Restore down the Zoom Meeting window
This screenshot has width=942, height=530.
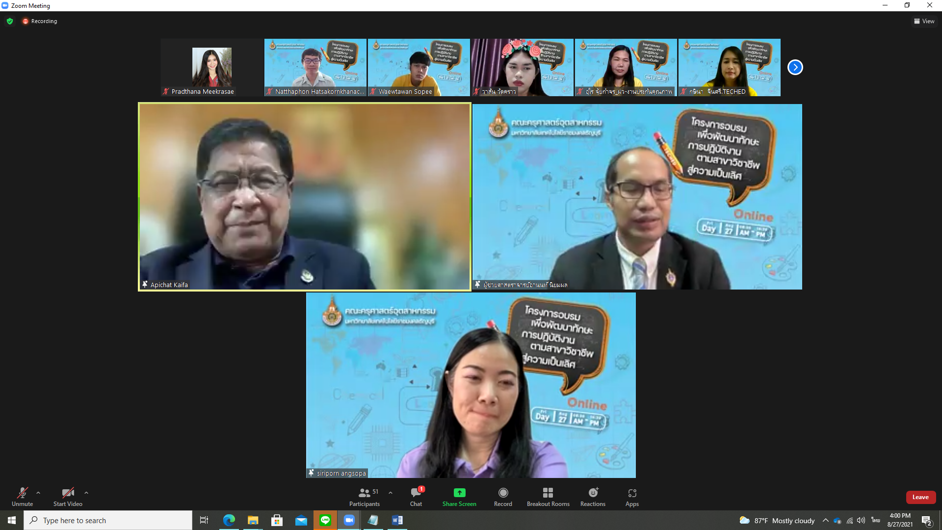click(907, 5)
